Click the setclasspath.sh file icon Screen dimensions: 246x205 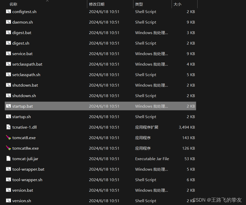click(x=8, y=75)
